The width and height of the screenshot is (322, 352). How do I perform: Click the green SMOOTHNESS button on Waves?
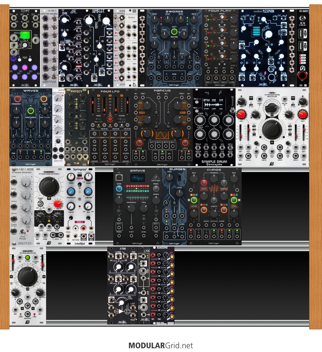tap(31, 111)
